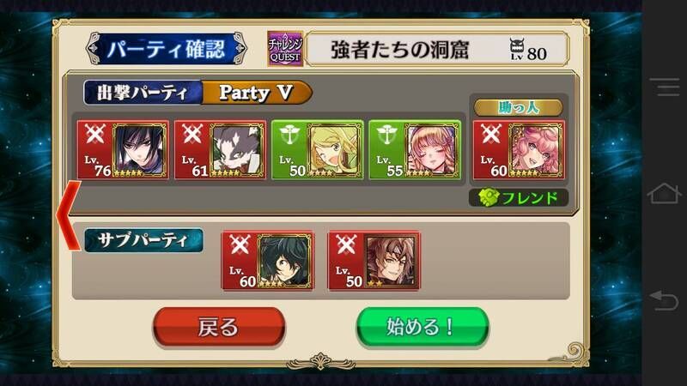The image size is (687, 386).
Task: Click the サブパーティ sub party label
Action: pos(143,240)
